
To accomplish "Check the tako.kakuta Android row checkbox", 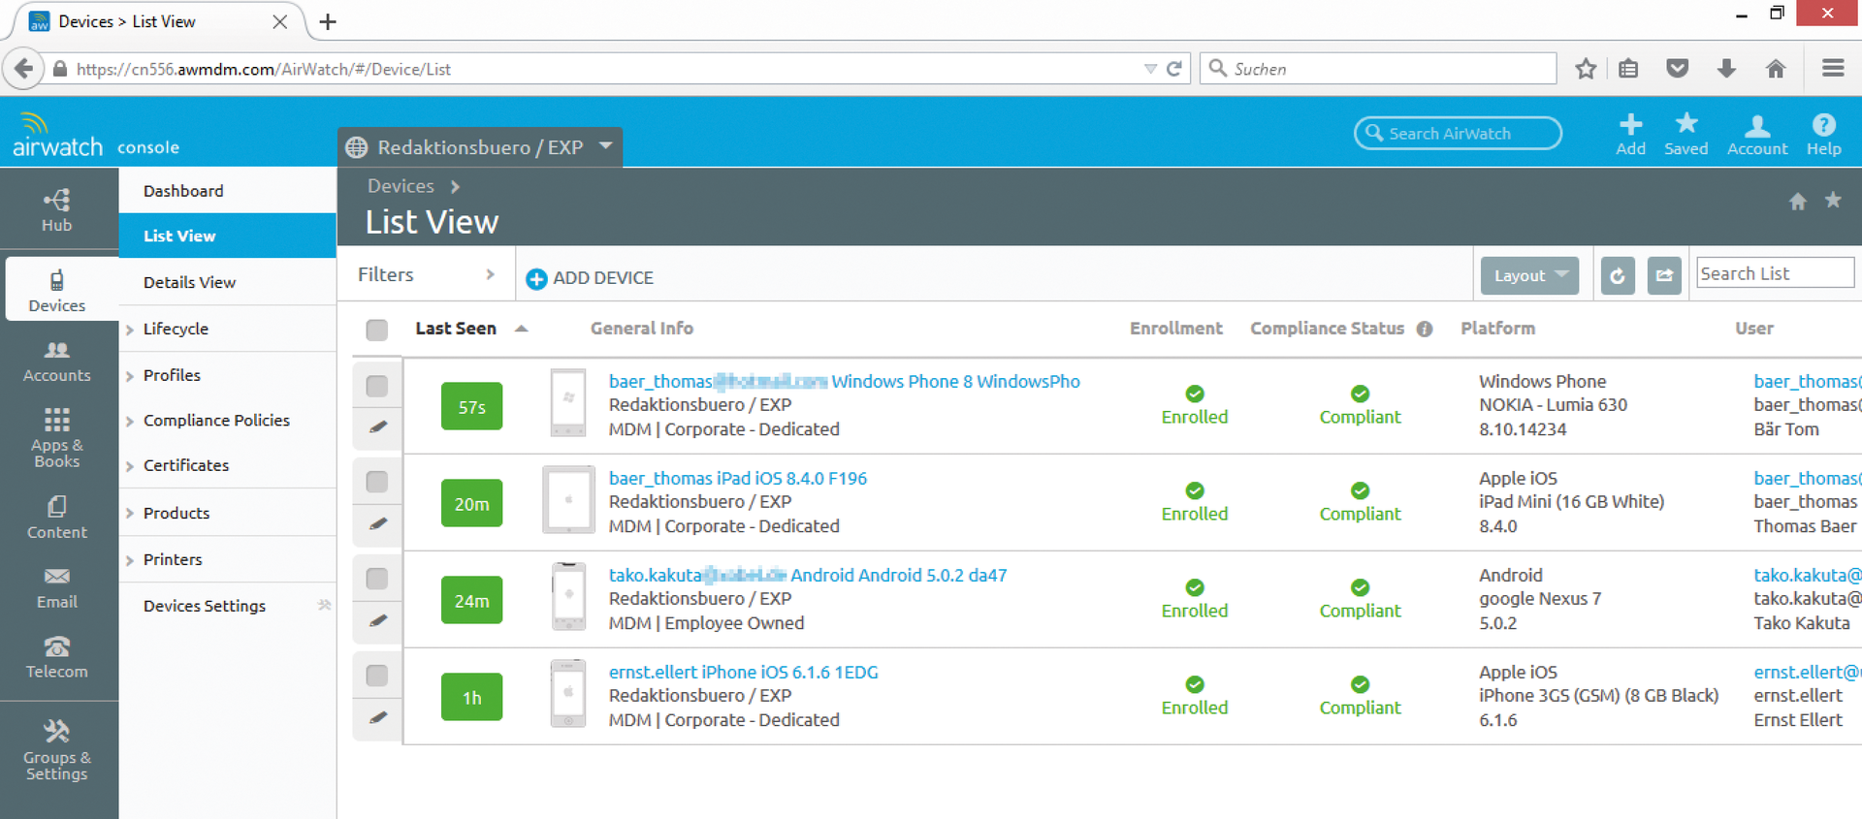I will point(377,579).
